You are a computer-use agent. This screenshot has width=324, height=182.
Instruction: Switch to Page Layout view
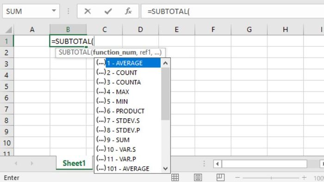[198, 177]
